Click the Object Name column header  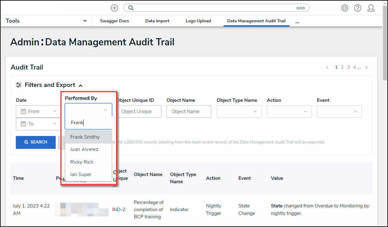[148, 175]
